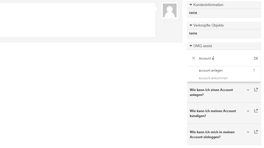Open question 'Wie kann ich mich in meinen Account einloggen?'
The width and height of the screenshot is (264, 148).
[x=212, y=135]
